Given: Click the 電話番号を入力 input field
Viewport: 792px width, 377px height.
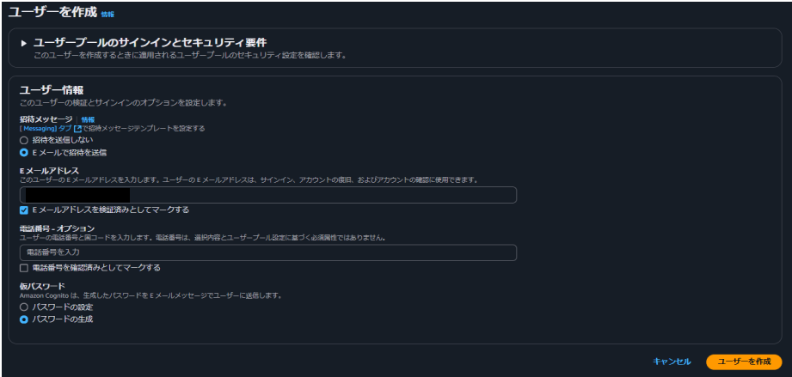Looking at the screenshot, I should point(267,252).
